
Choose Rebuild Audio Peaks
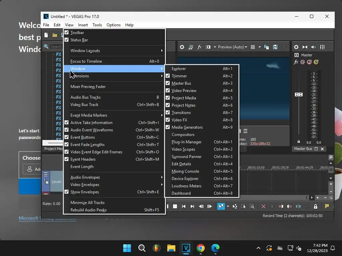pyautogui.click(x=114, y=210)
